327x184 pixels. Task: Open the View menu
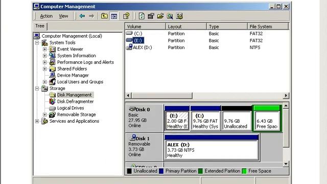(x=63, y=16)
